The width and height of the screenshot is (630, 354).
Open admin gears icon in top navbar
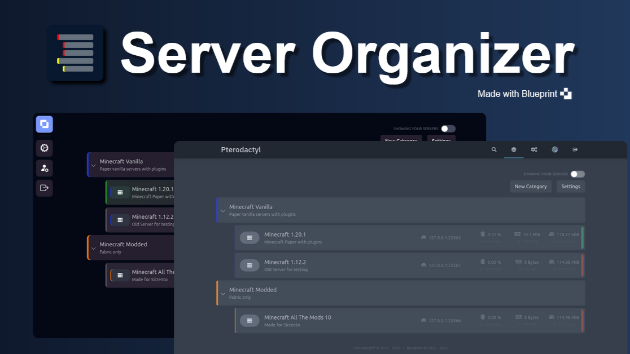click(x=534, y=150)
